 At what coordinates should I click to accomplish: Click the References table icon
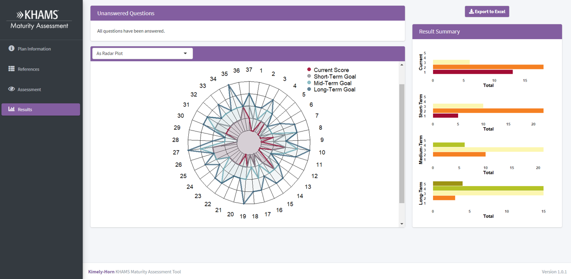point(11,69)
